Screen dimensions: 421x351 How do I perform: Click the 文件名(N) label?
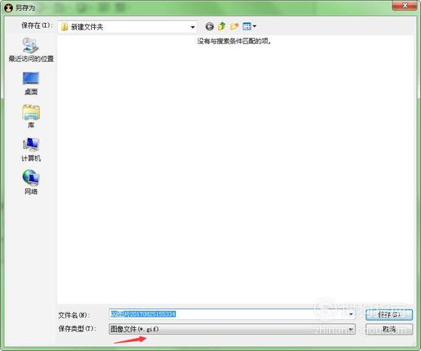tap(74, 315)
